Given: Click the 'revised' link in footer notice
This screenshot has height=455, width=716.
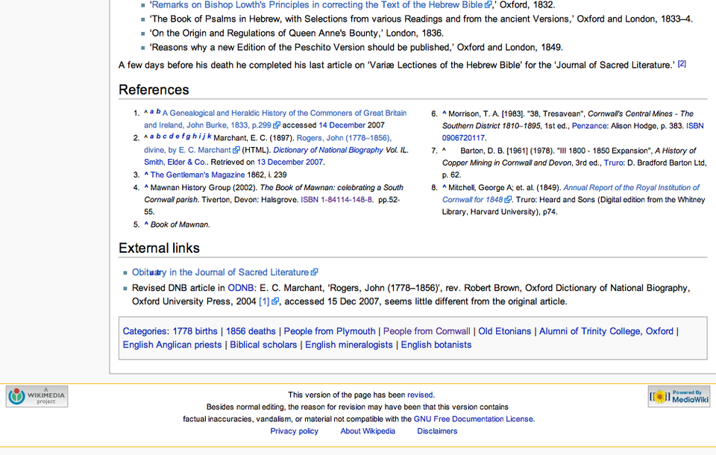Looking at the screenshot, I should click(x=420, y=395).
